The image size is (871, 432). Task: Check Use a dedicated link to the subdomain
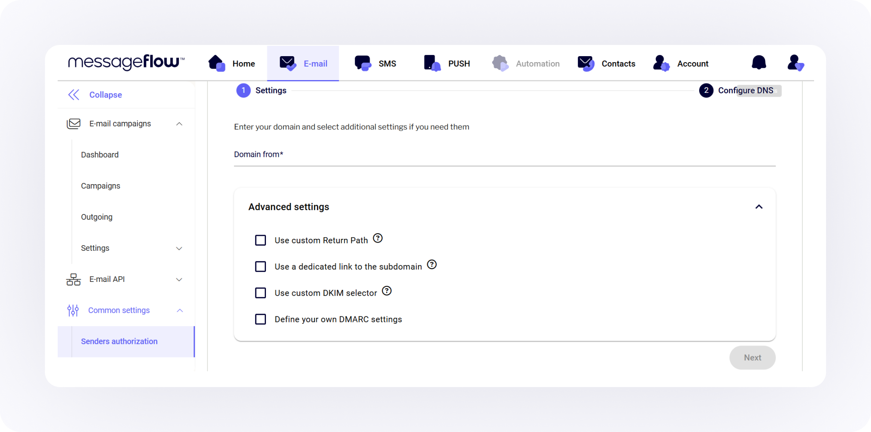[261, 267]
